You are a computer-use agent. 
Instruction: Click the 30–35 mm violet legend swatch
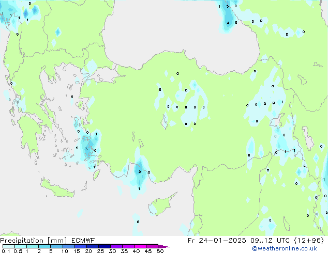pos(116,246)
